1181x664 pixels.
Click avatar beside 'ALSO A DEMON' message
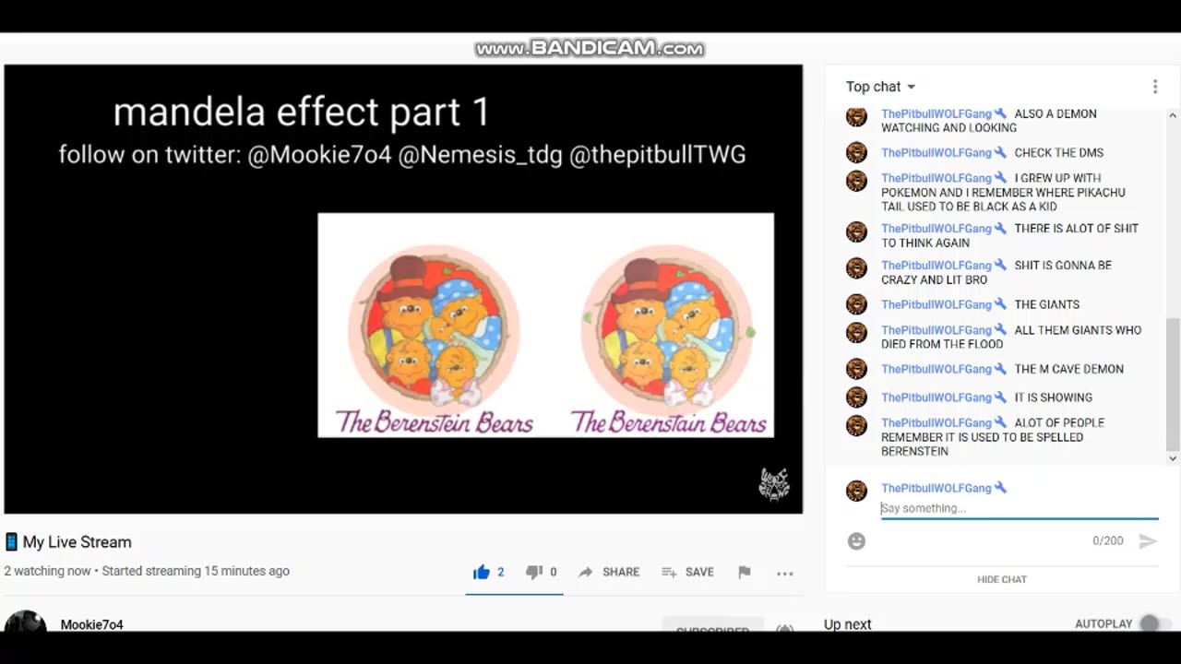[x=856, y=116]
